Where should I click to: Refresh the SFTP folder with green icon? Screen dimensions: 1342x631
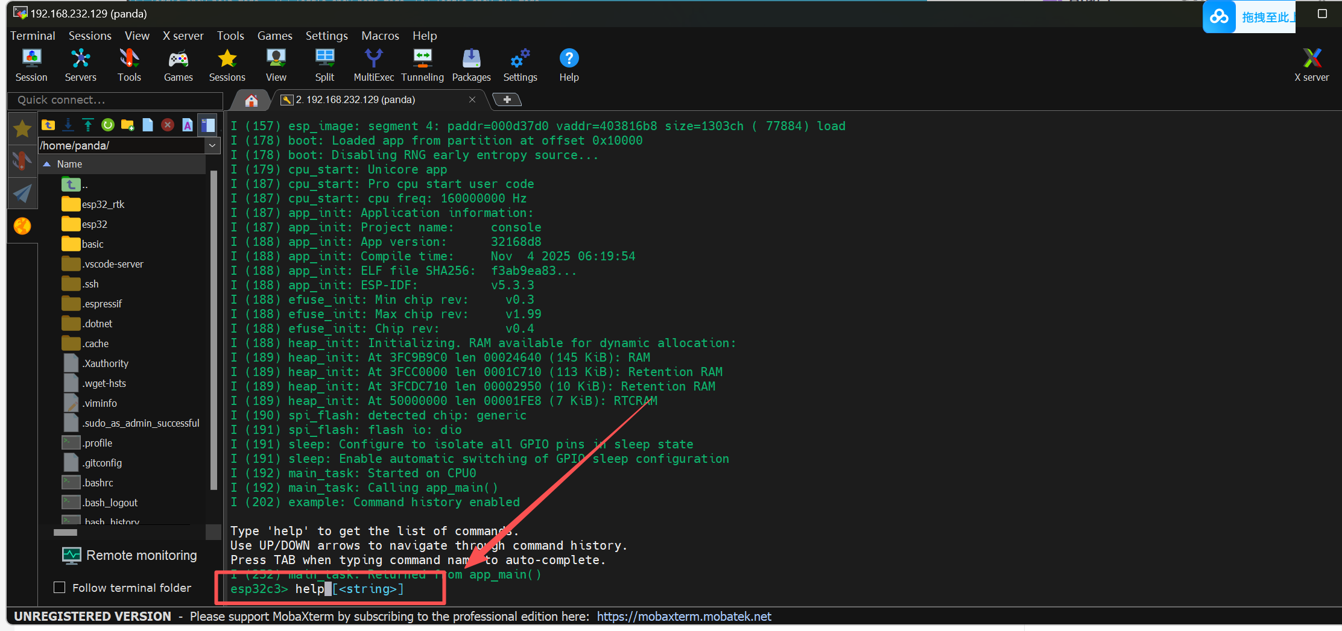pyautogui.click(x=108, y=125)
